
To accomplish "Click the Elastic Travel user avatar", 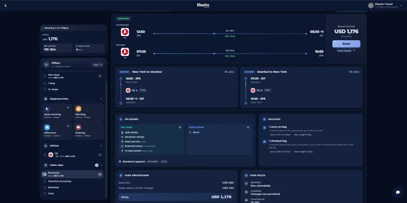I will pos(371,6).
